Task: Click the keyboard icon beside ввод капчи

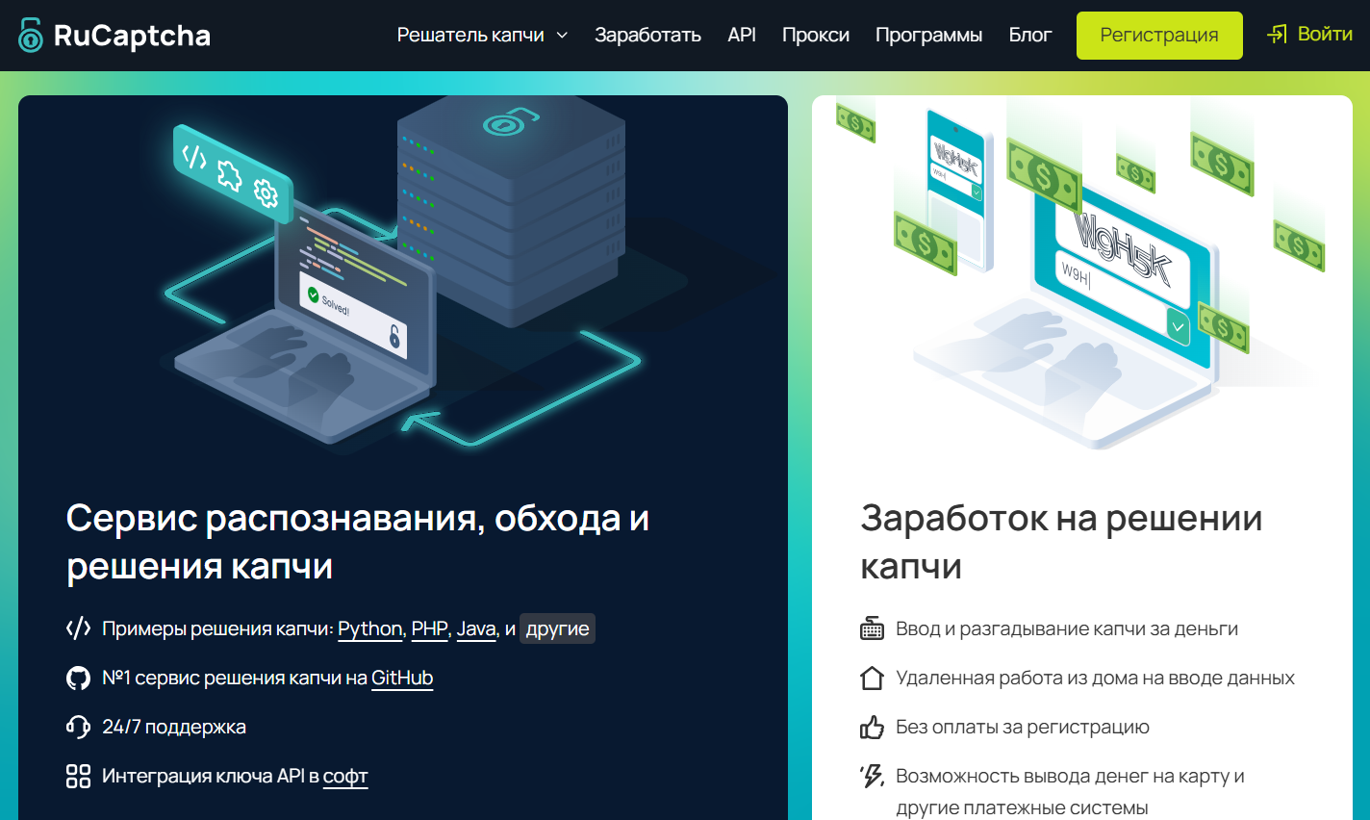Action: (872, 628)
